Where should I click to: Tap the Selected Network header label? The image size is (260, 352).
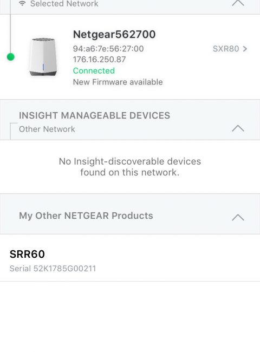[x=64, y=3]
